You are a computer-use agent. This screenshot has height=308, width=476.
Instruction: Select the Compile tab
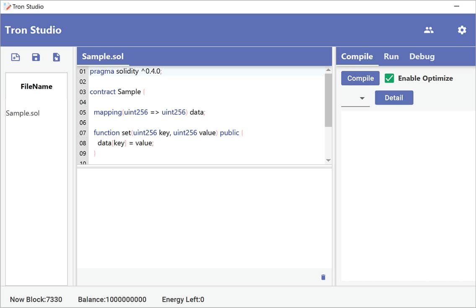pyautogui.click(x=357, y=57)
